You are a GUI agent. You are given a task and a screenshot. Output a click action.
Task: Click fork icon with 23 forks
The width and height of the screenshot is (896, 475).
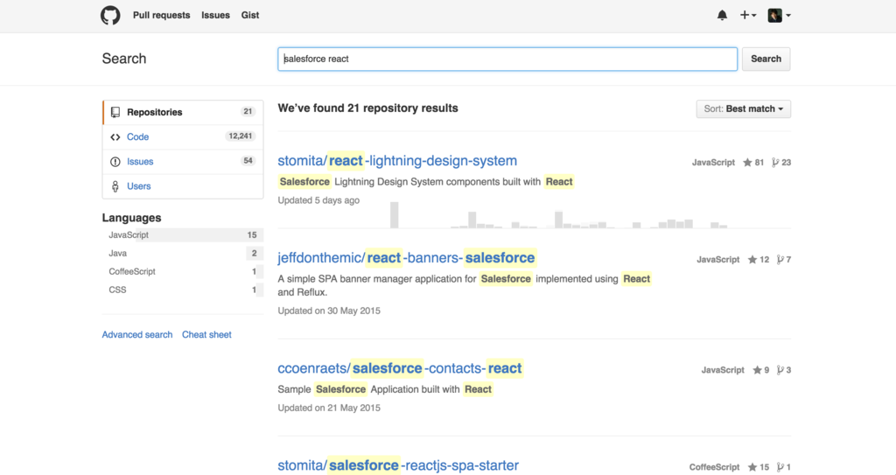(775, 163)
